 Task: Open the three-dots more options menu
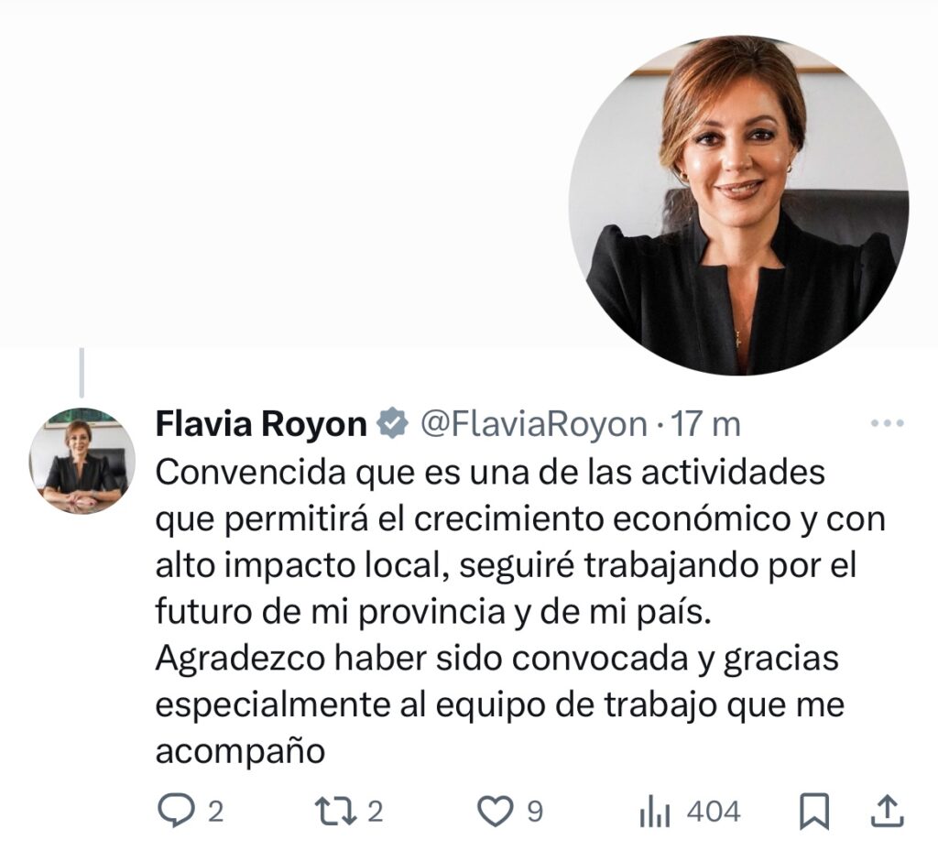(x=887, y=423)
